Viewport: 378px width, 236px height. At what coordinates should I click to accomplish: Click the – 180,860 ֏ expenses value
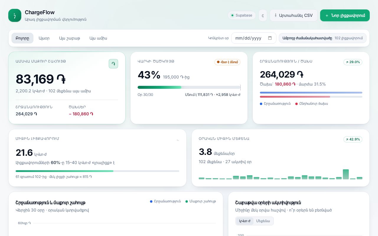coord(81,114)
